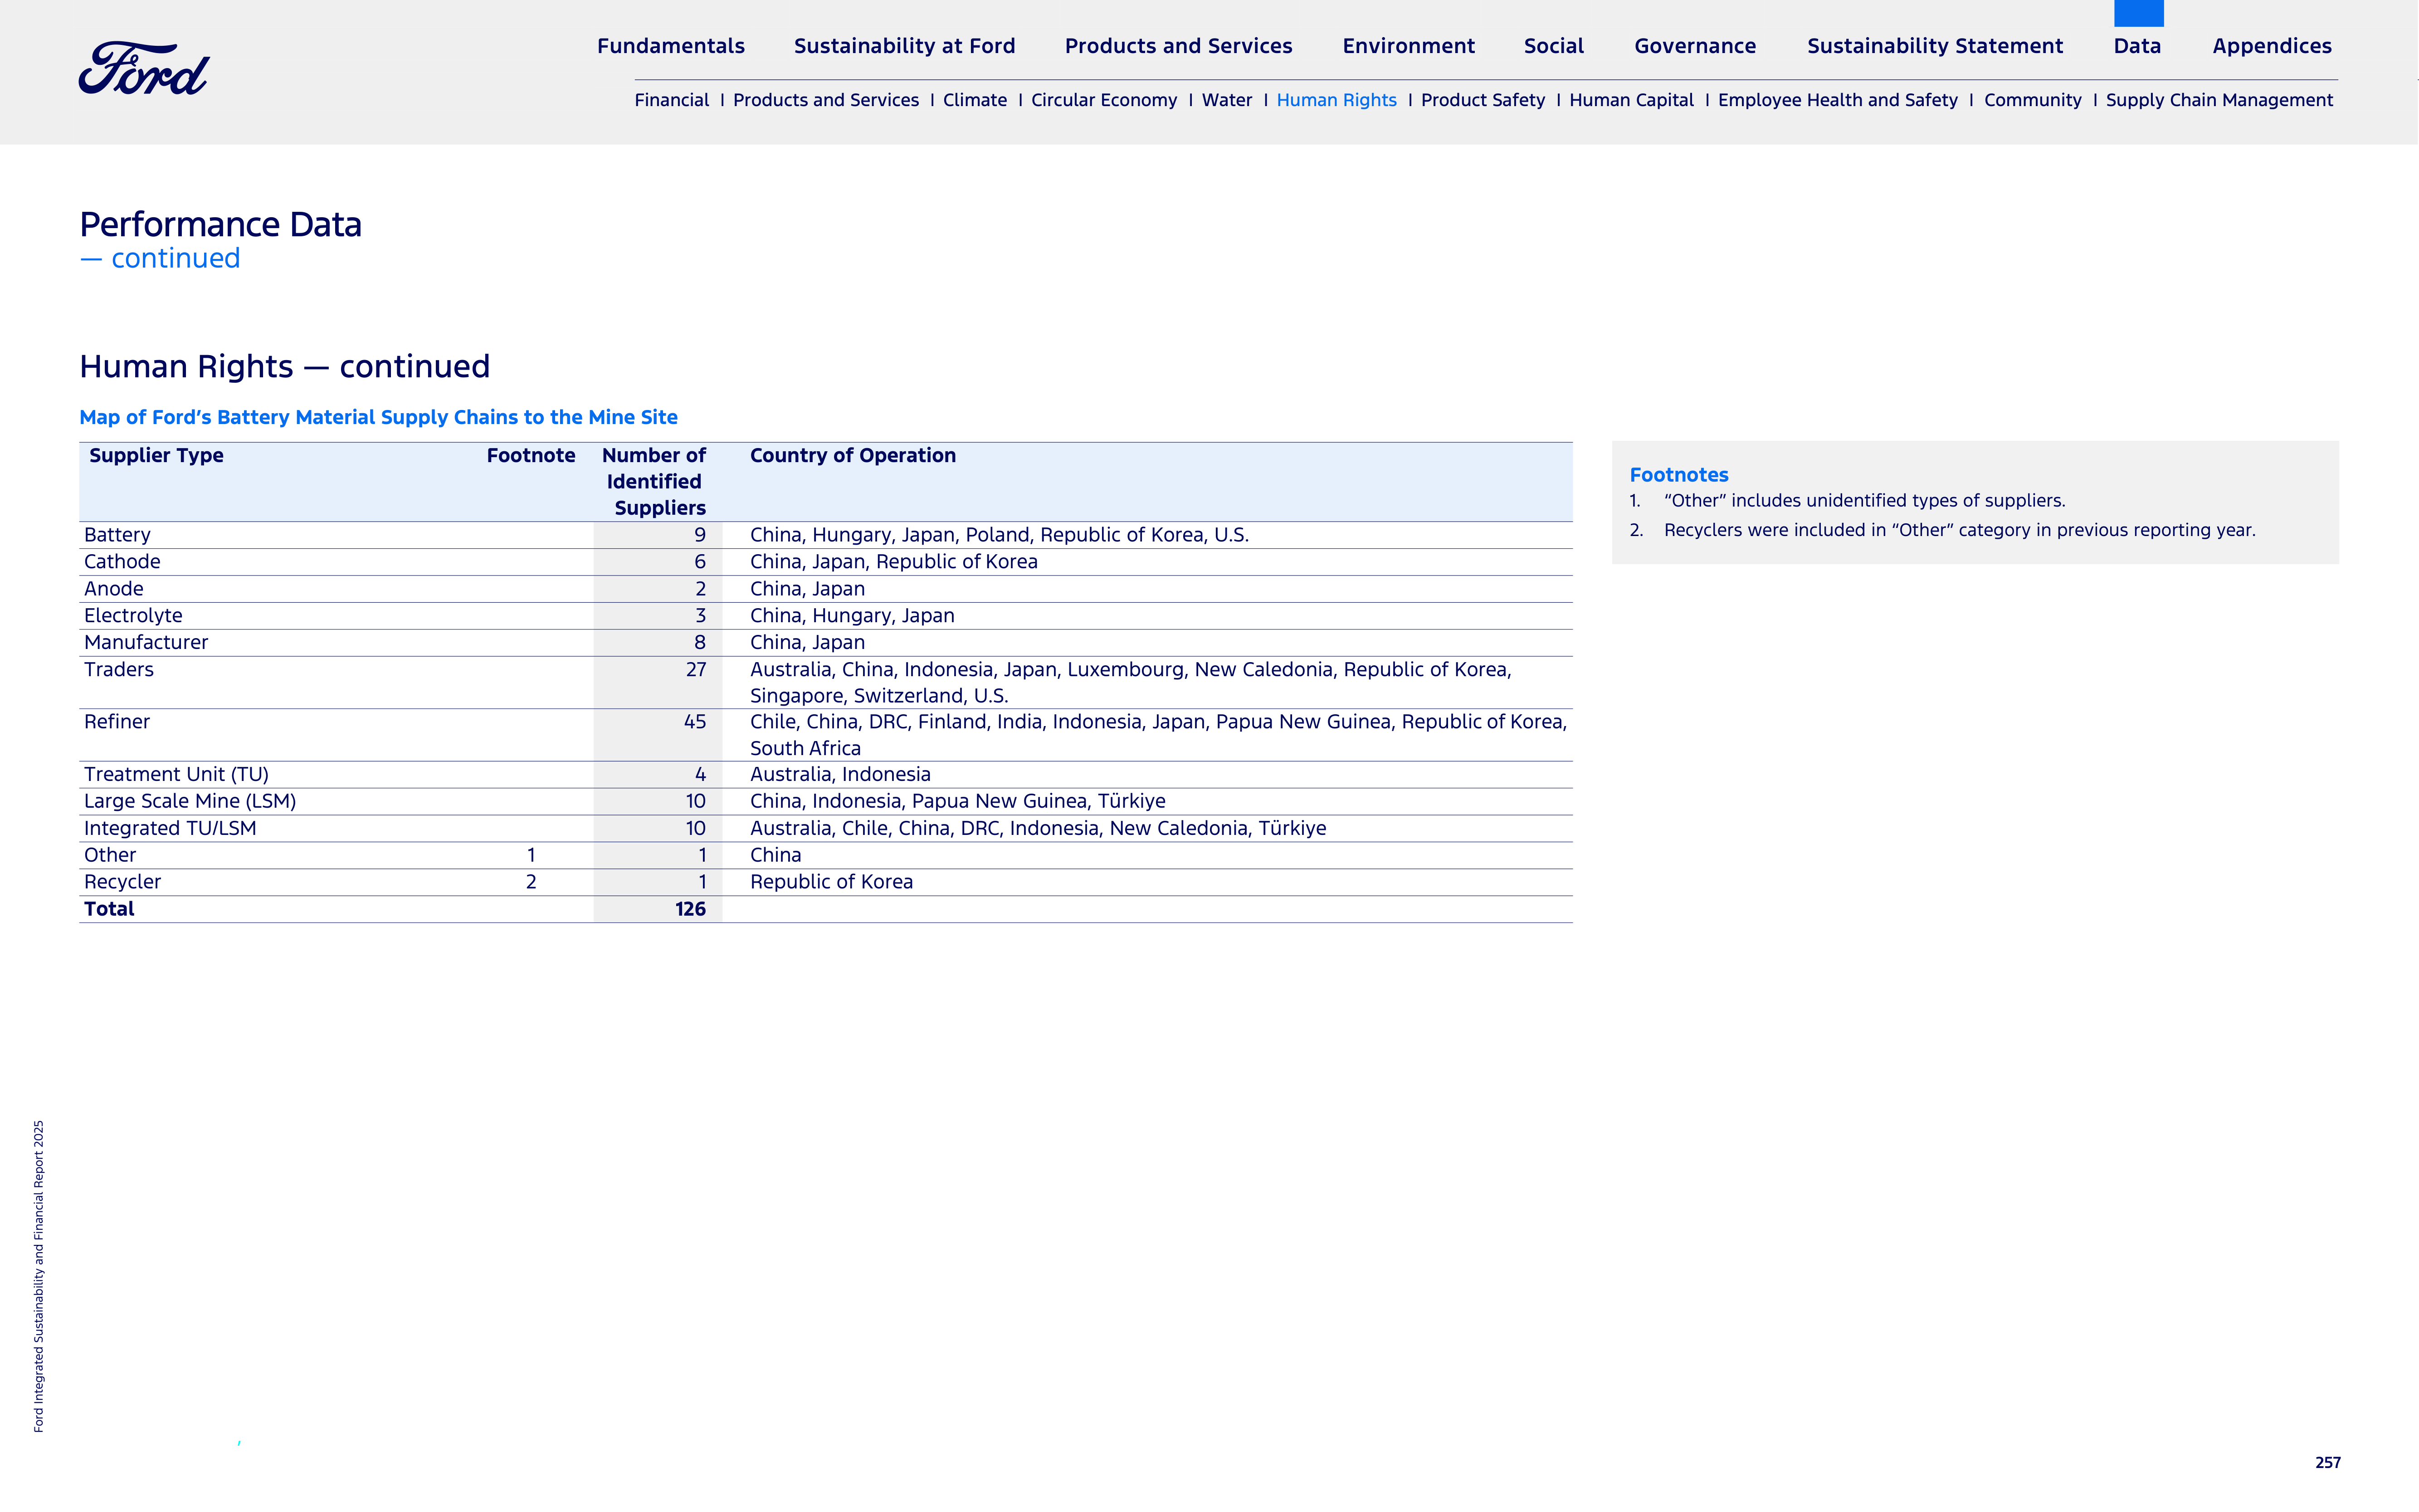Open the Products and Services data sub-link
This screenshot has height=1512, width=2419.
[x=825, y=100]
